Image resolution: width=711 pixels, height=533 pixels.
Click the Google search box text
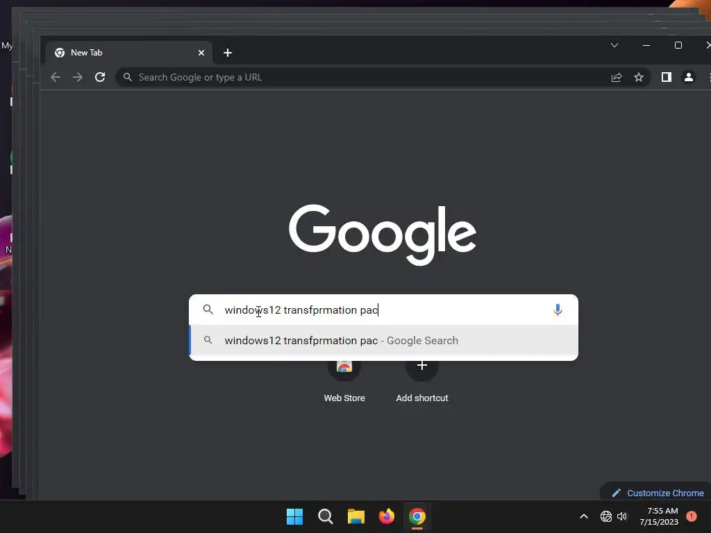point(301,310)
